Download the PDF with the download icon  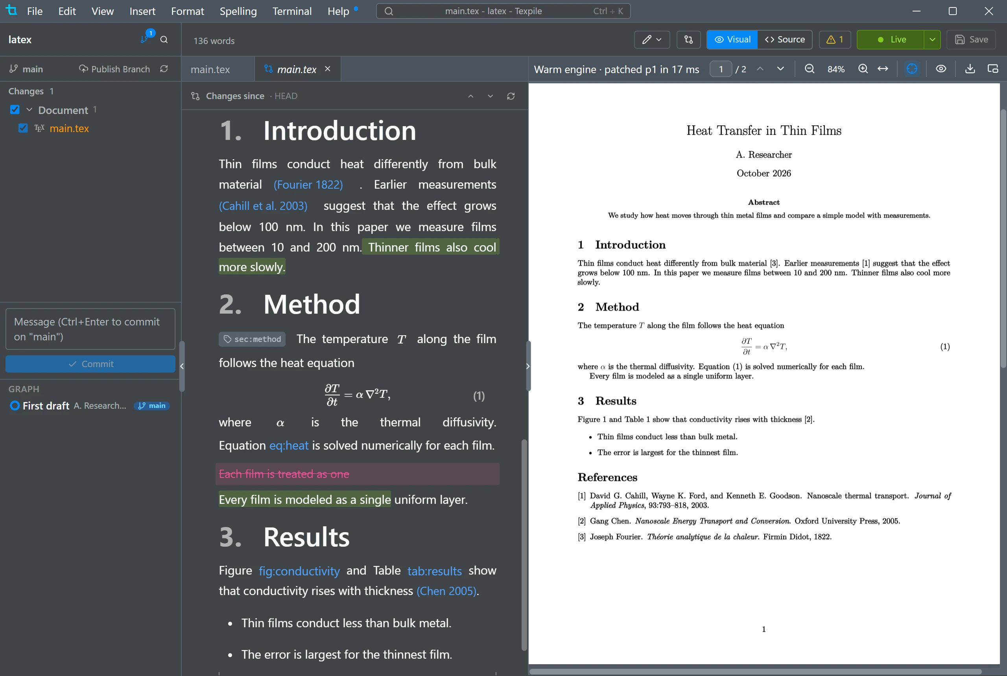coord(970,69)
